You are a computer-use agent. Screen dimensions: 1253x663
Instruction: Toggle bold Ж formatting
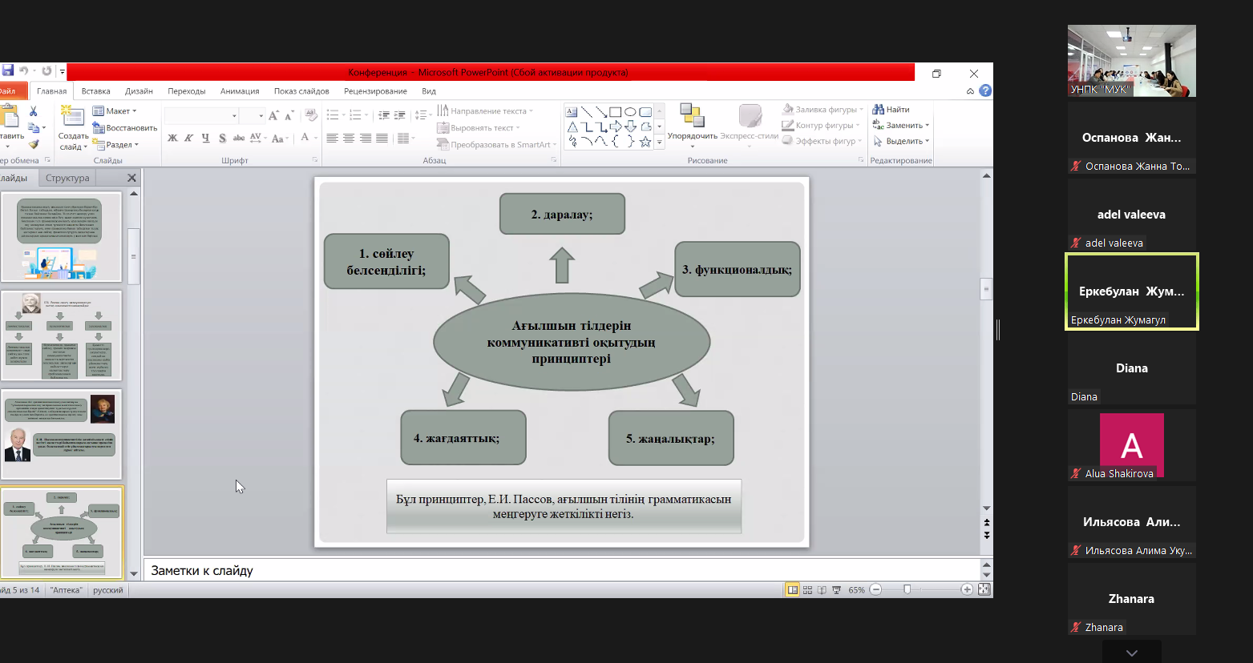172,139
